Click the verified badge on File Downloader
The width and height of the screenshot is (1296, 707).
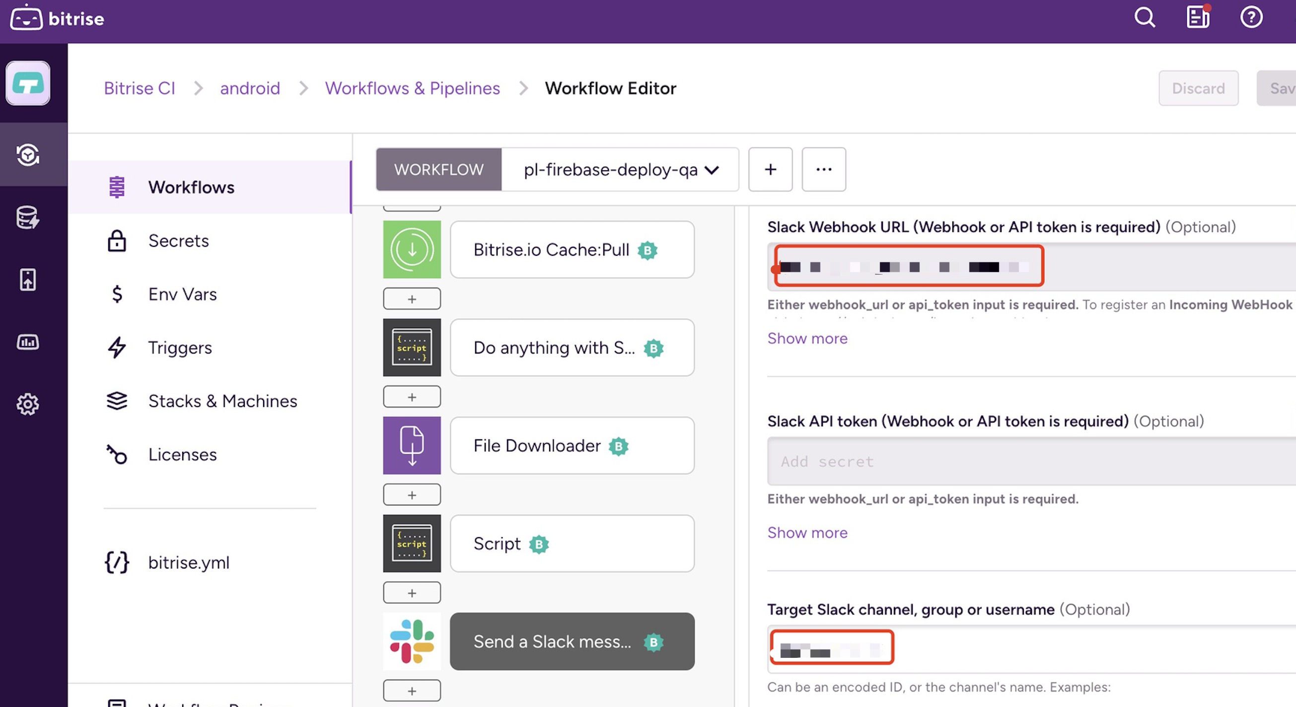coord(618,446)
